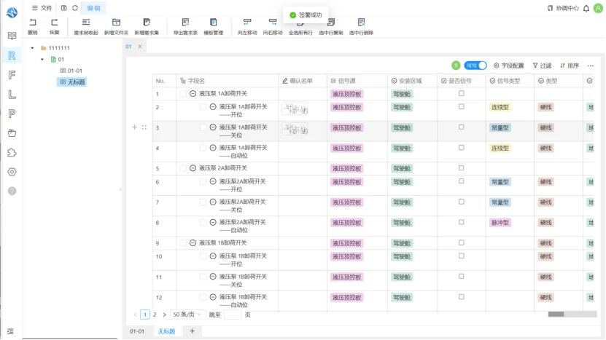Open the book icon in the left sidebar

coord(12,36)
